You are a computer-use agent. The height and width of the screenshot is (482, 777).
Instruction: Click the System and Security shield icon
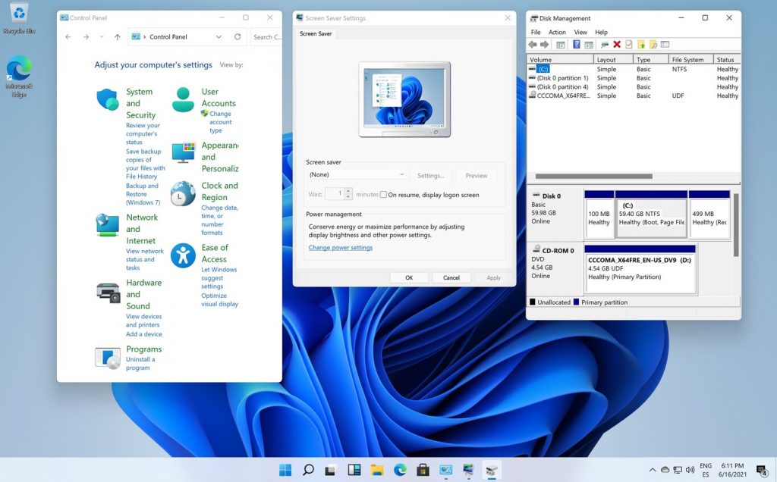pos(107,98)
